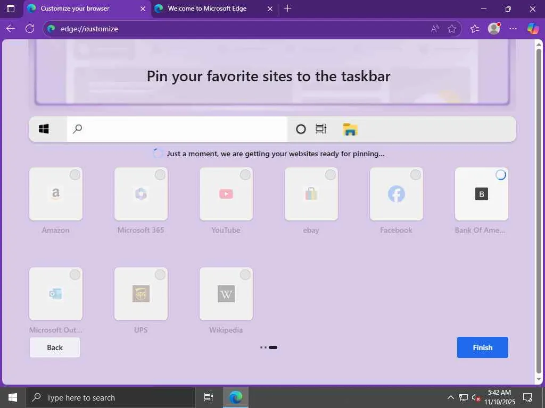The height and width of the screenshot is (408, 545).
Task: Click the muted volume icon in tray
Action: [476, 397]
